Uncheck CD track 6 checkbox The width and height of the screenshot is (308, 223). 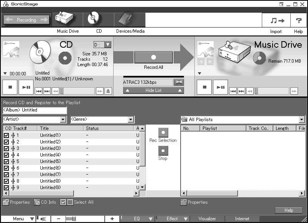pos(6,168)
